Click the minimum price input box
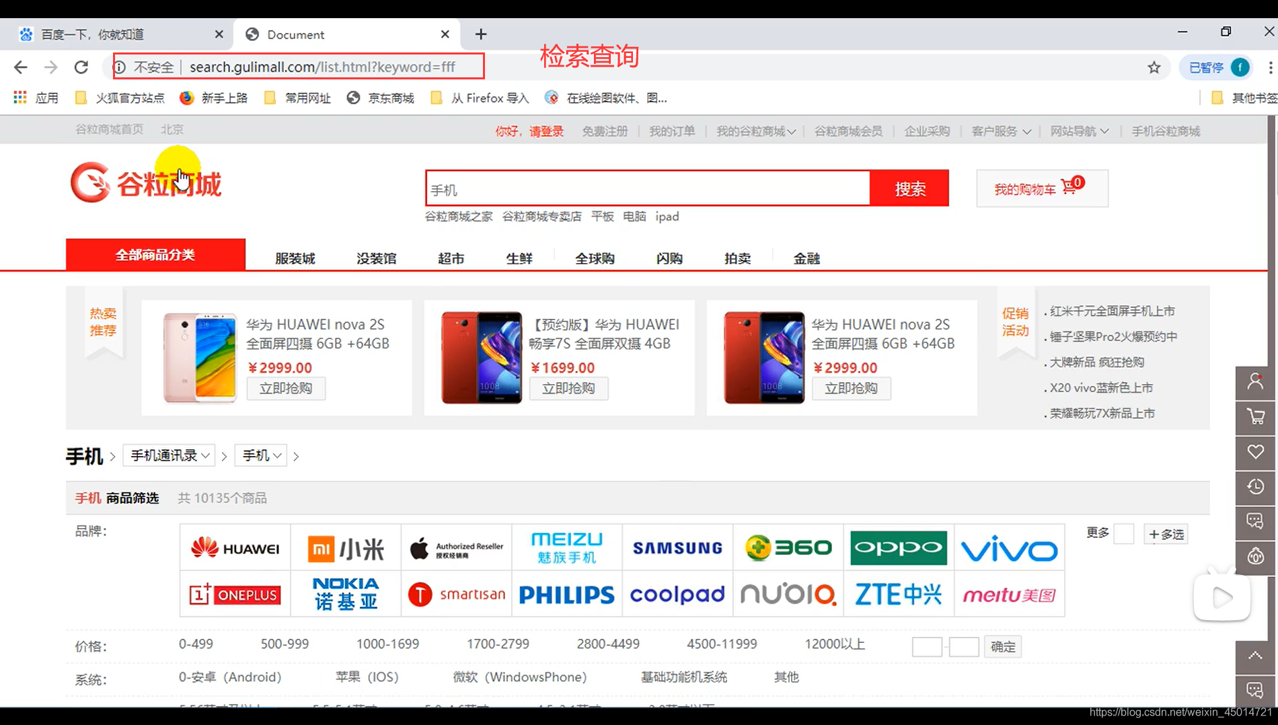1278x725 pixels. click(x=927, y=646)
